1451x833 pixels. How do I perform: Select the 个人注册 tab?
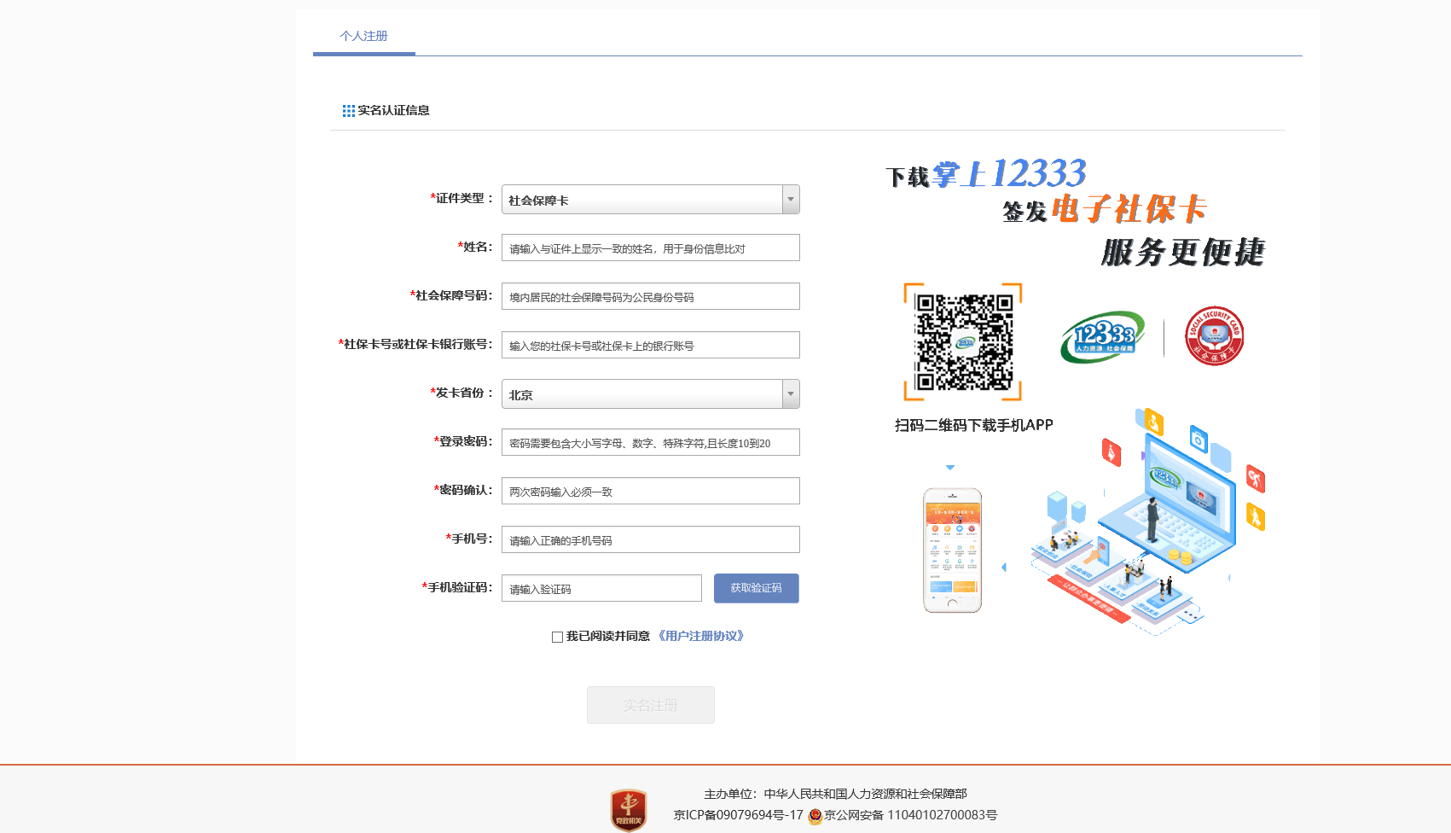click(363, 36)
